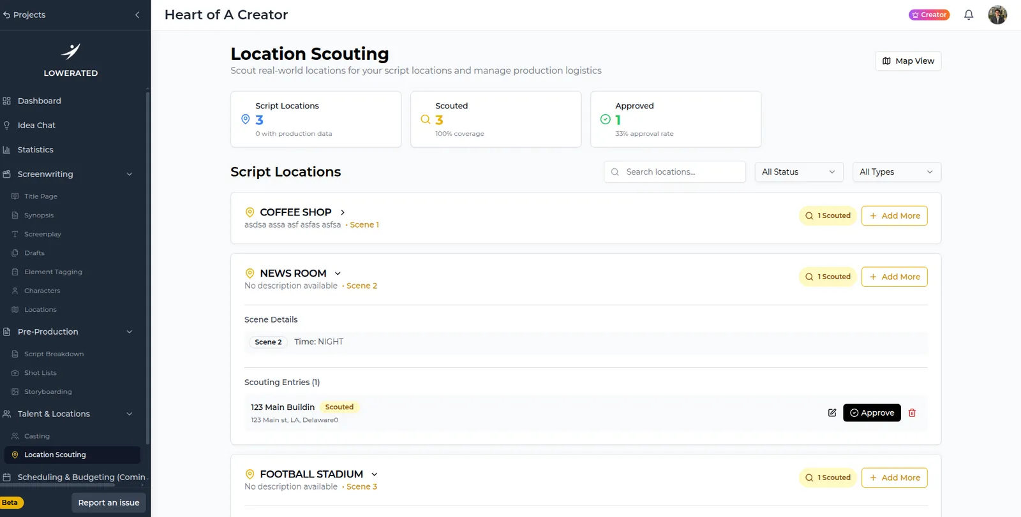Add more scouting for FOOTBALL STADIUM
The height and width of the screenshot is (517, 1021).
[894, 477]
